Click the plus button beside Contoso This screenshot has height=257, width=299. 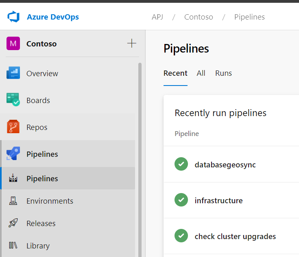tap(131, 44)
